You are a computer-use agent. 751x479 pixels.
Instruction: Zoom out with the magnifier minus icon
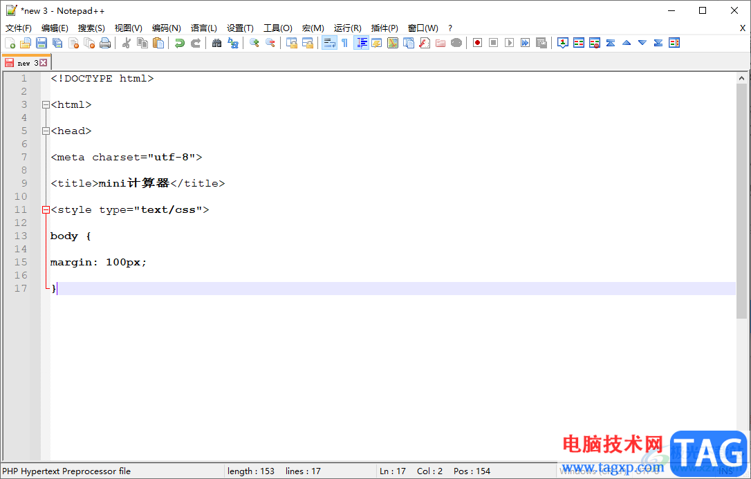[x=270, y=43]
